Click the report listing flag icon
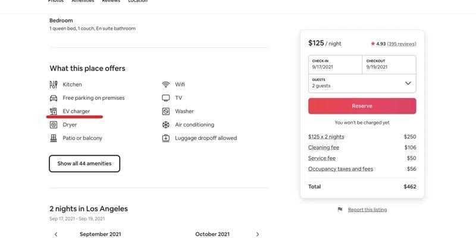Viewport: 476px width, 238px height. pos(340,209)
